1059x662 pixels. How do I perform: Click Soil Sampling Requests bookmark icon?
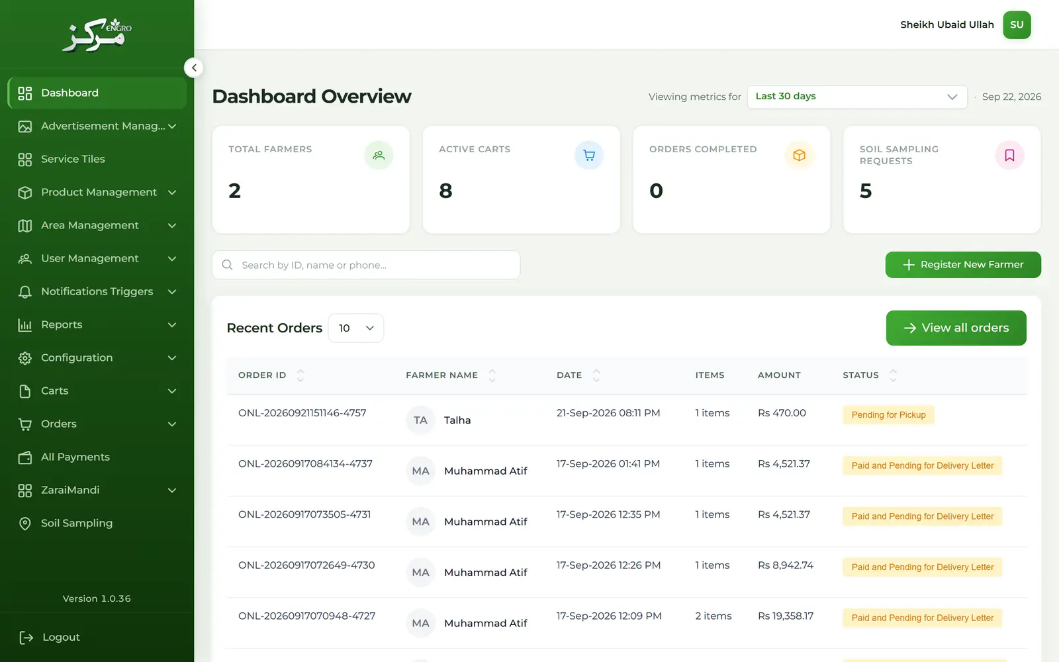[1010, 155]
